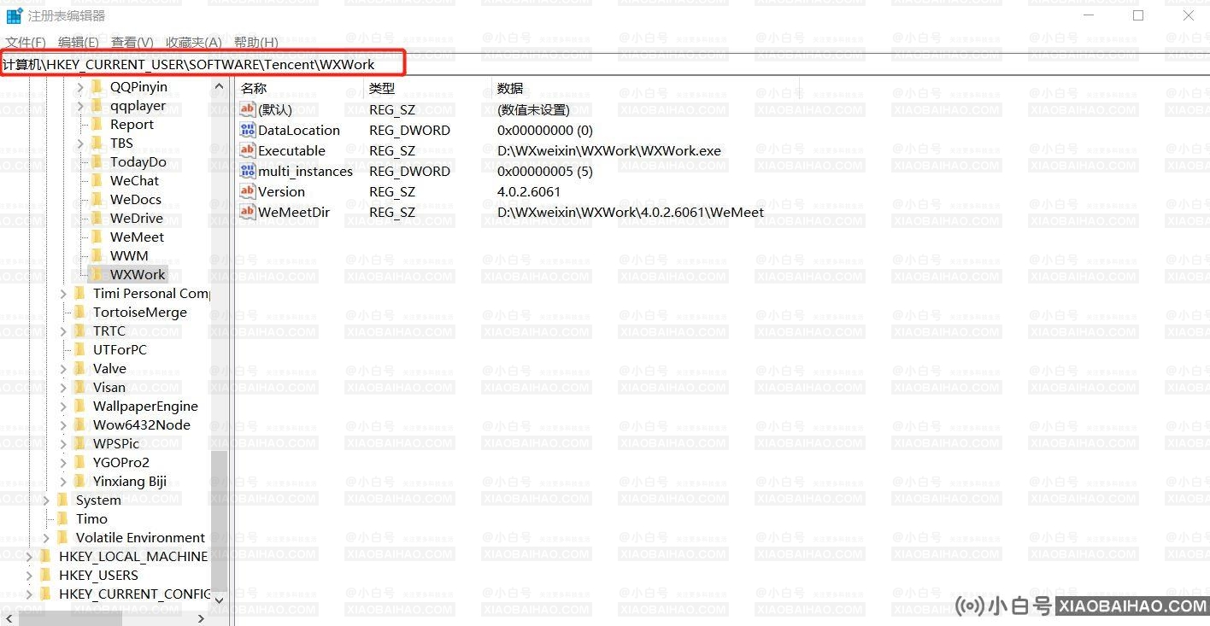Select the TortoiseMerge folder icon
This screenshot has width=1210, height=626.
click(79, 312)
